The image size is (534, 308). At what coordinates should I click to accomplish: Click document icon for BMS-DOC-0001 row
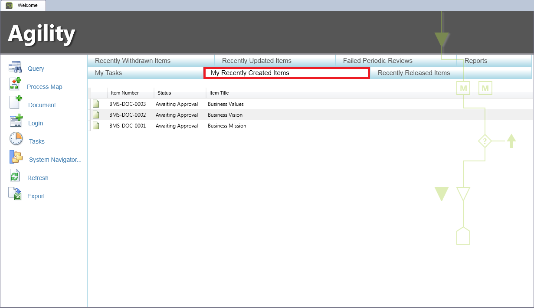tap(96, 126)
